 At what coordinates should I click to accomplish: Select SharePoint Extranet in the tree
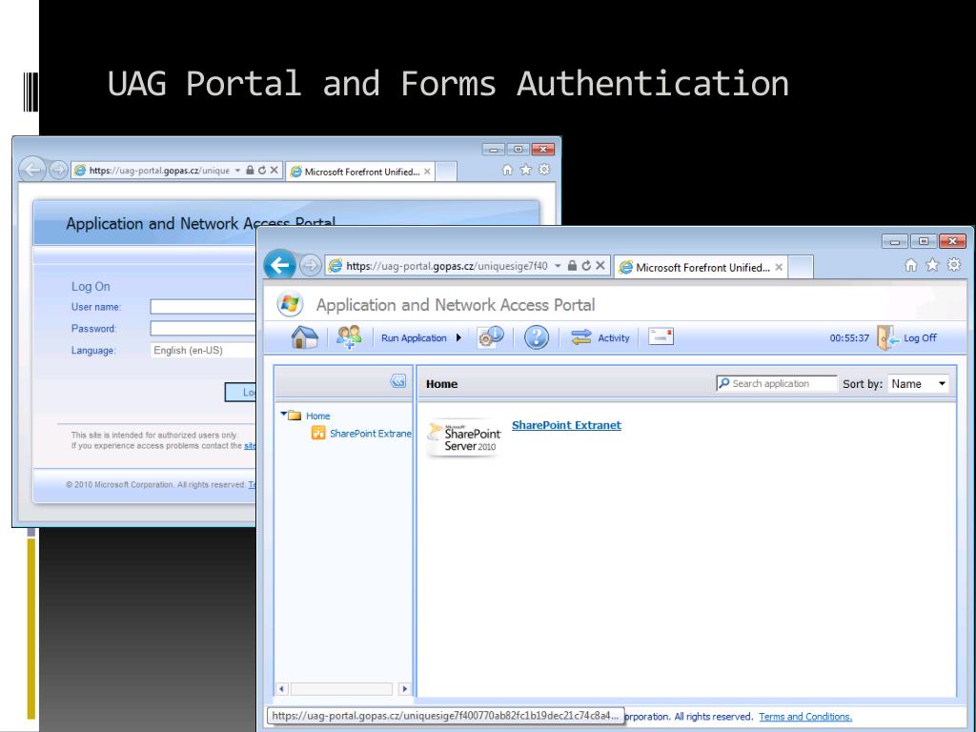[370, 434]
